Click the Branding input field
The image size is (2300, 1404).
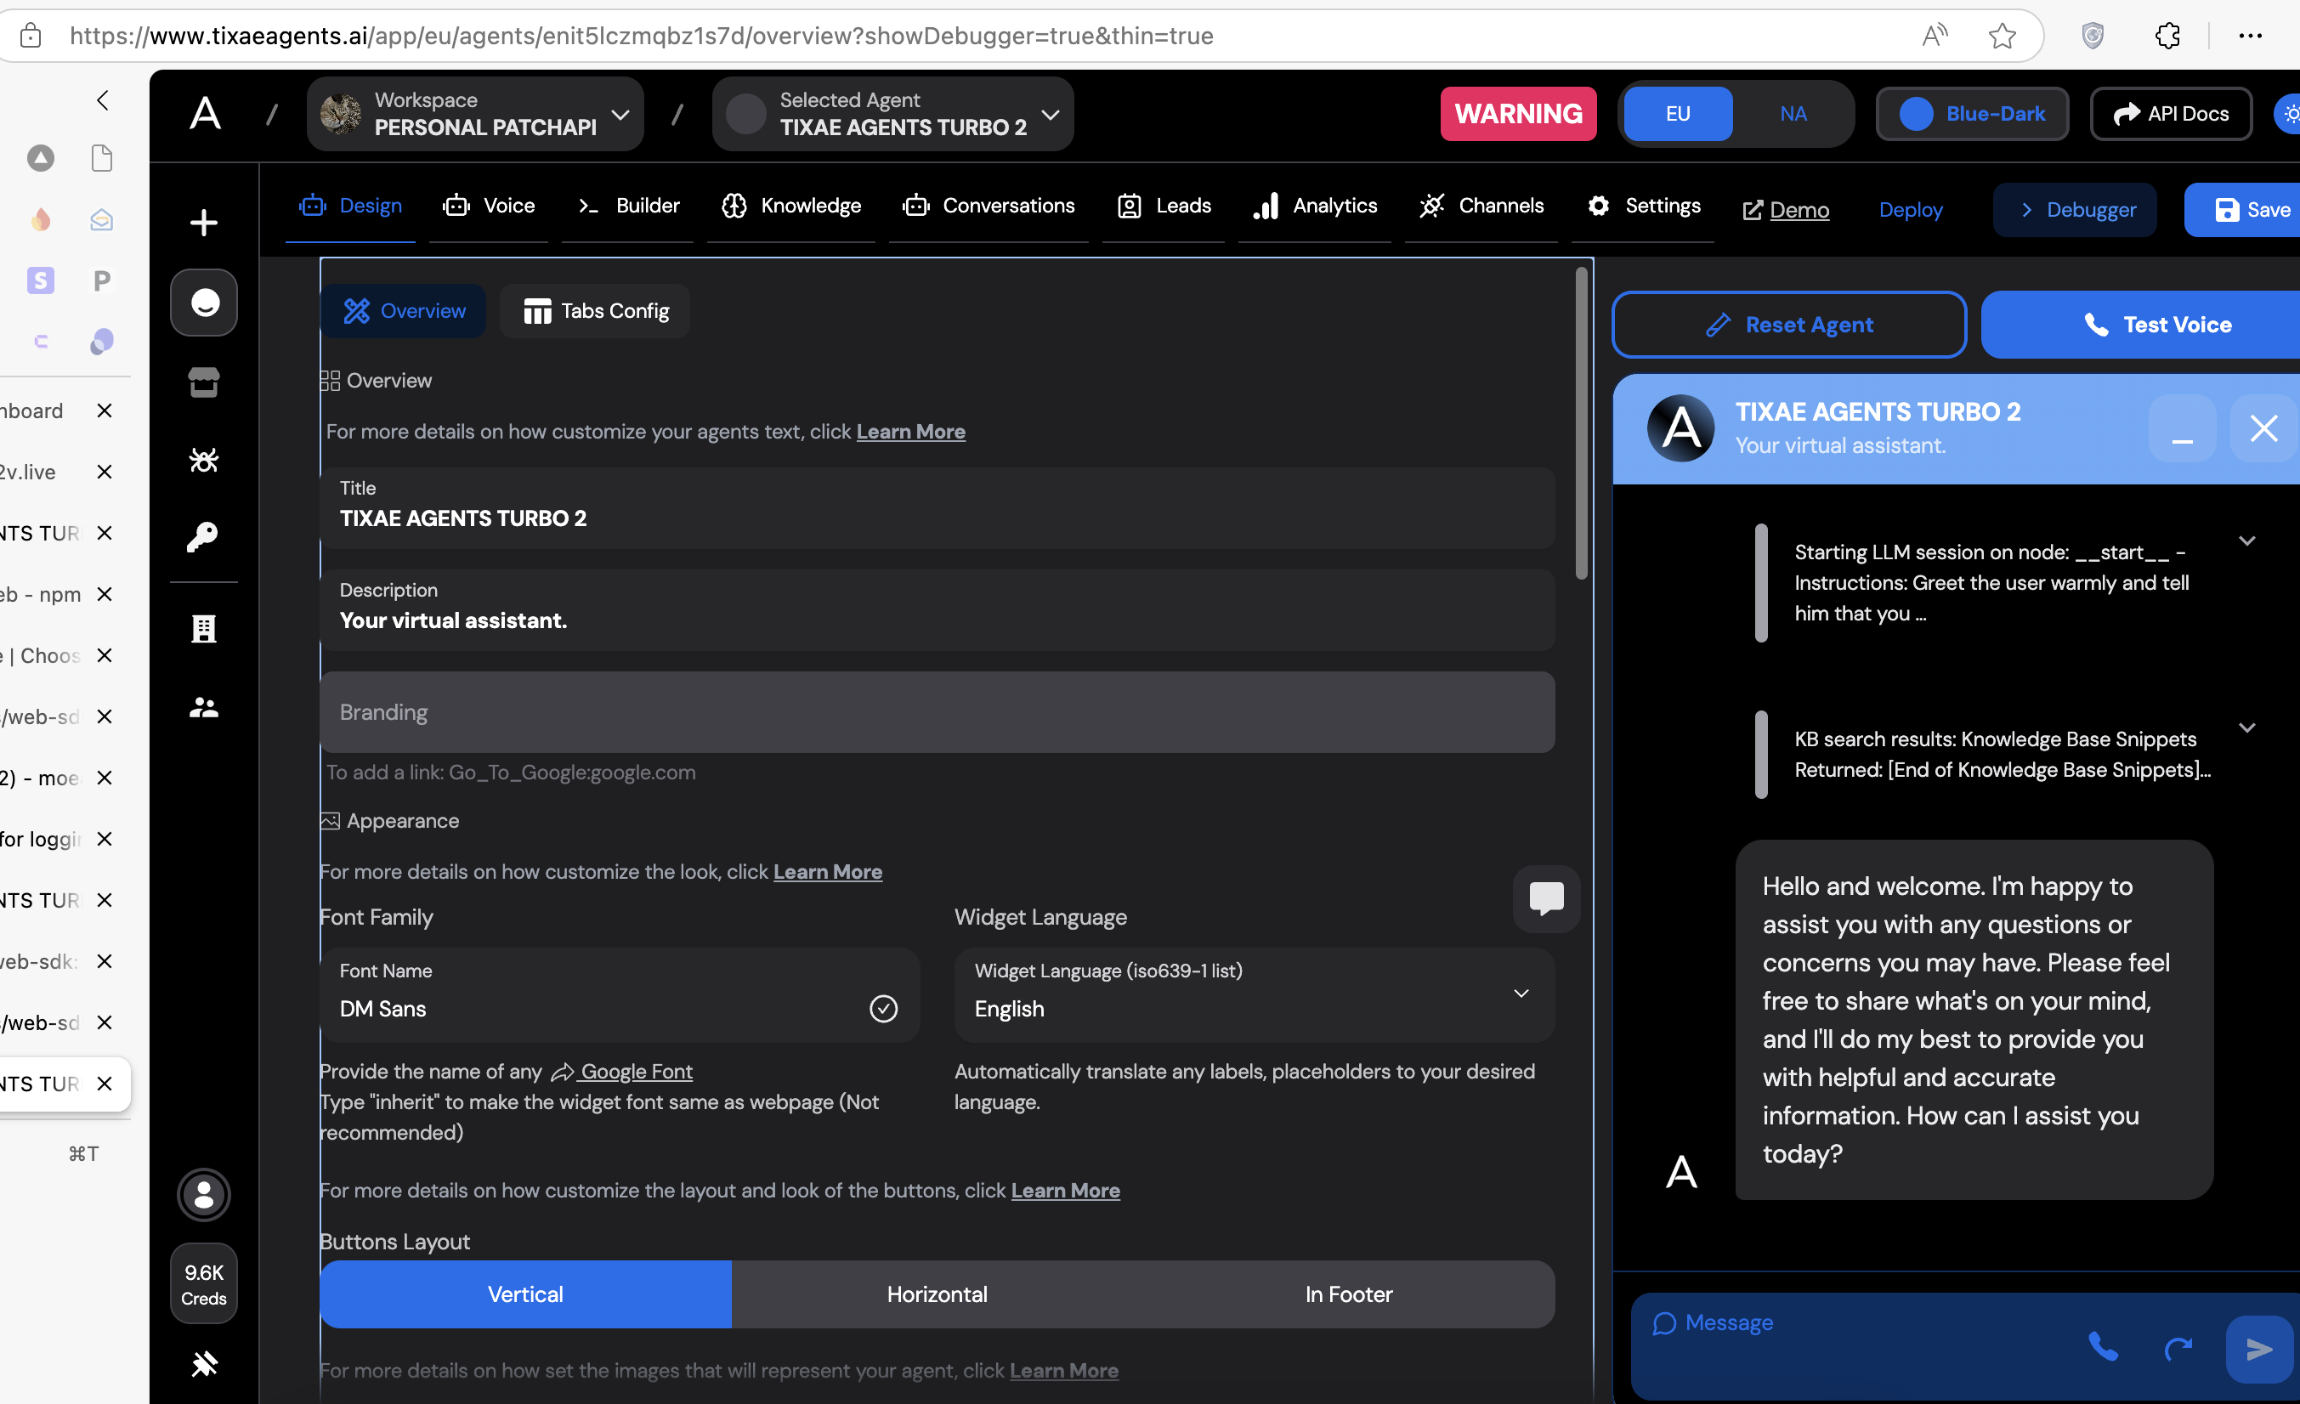pyautogui.click(x=937, y=712)
